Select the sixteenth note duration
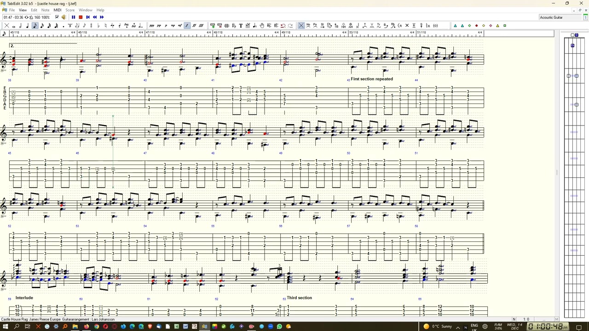589x331 pixels. pos(42,26)
